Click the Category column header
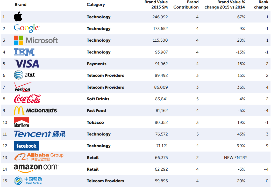The width and height of the screenshot is (271, 188). tap(96, 4)
